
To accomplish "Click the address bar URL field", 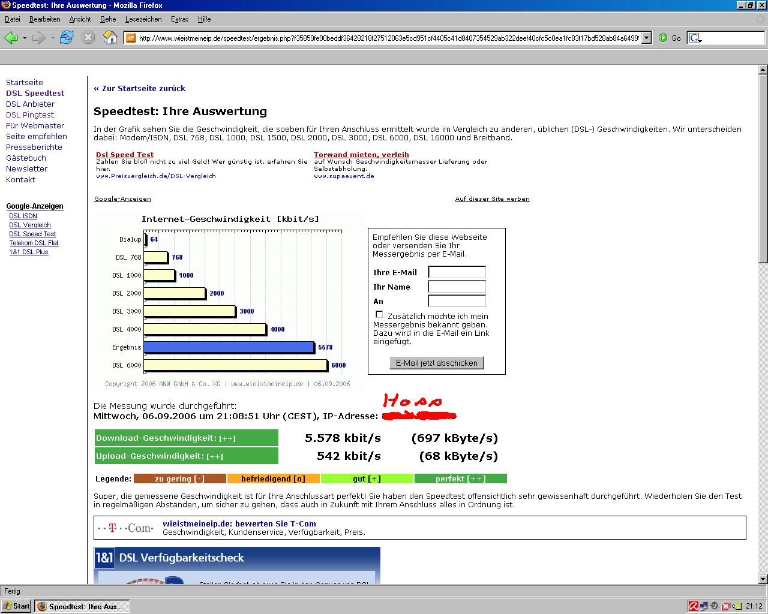I will [x=389, y=38].
